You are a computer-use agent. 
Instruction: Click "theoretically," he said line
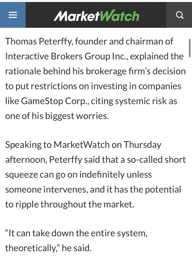click(x=48, y=249)
